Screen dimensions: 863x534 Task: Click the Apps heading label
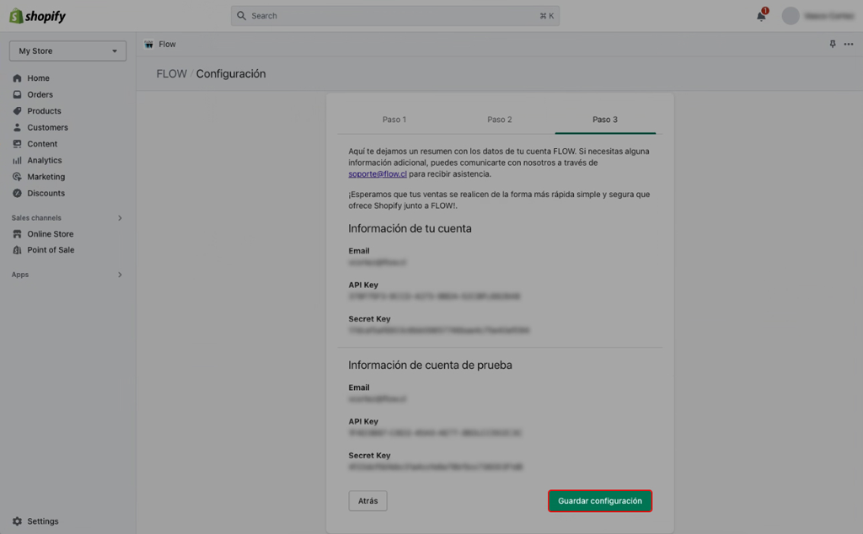[x=20, y=275]
